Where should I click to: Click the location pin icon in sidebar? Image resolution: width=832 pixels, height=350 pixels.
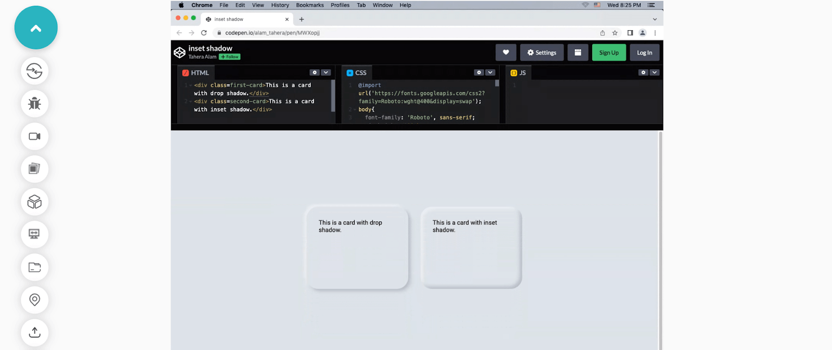34,300
